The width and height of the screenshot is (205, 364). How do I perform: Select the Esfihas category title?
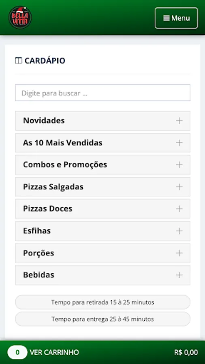click(x=37, y=231)
